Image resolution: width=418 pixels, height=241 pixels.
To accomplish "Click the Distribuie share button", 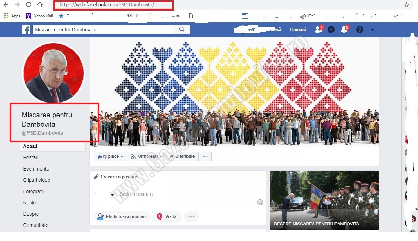I will tap(182, 156).
